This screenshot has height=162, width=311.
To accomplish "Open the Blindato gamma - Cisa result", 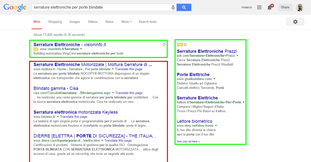I will tap(56, 88).
